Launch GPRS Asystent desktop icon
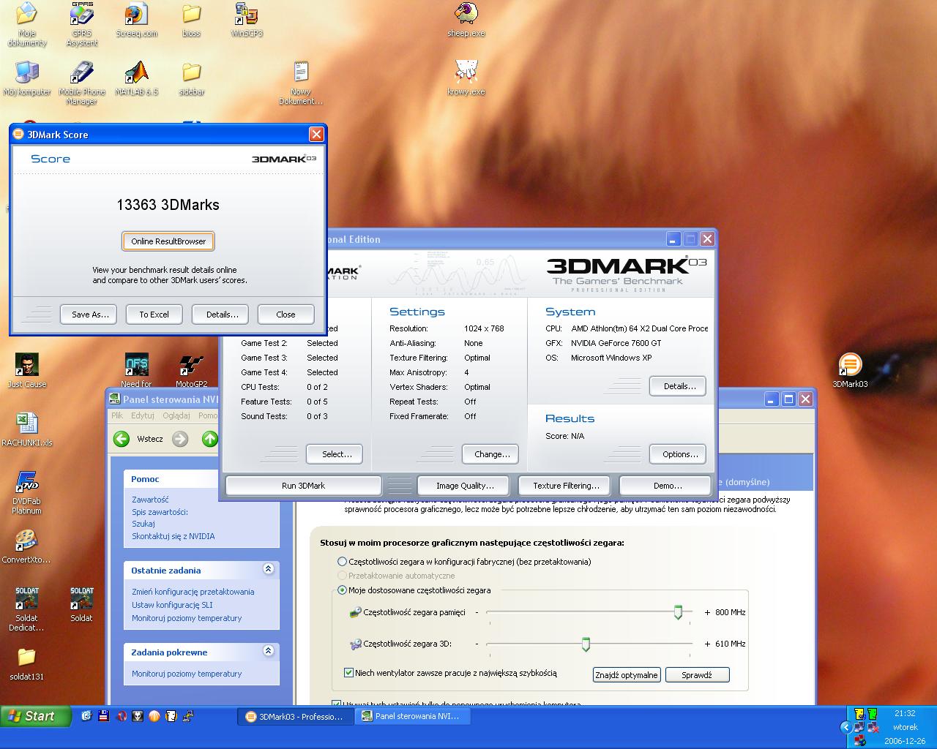Image resolution: width=937 pixels, height=749 pixels. pyautogui.click(x=82, y=24)
